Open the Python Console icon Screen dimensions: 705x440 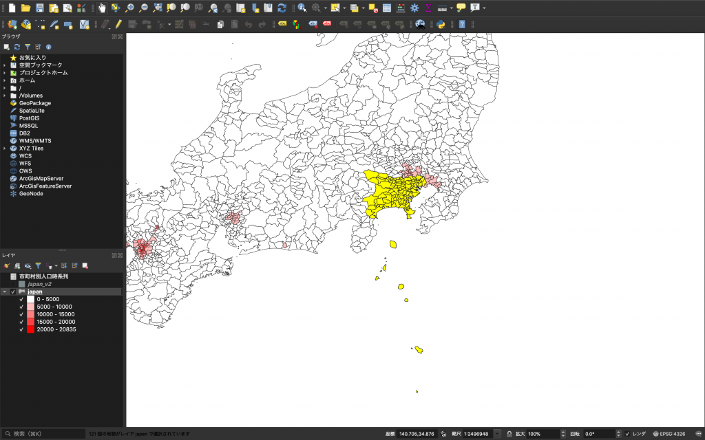pos(441,24)
